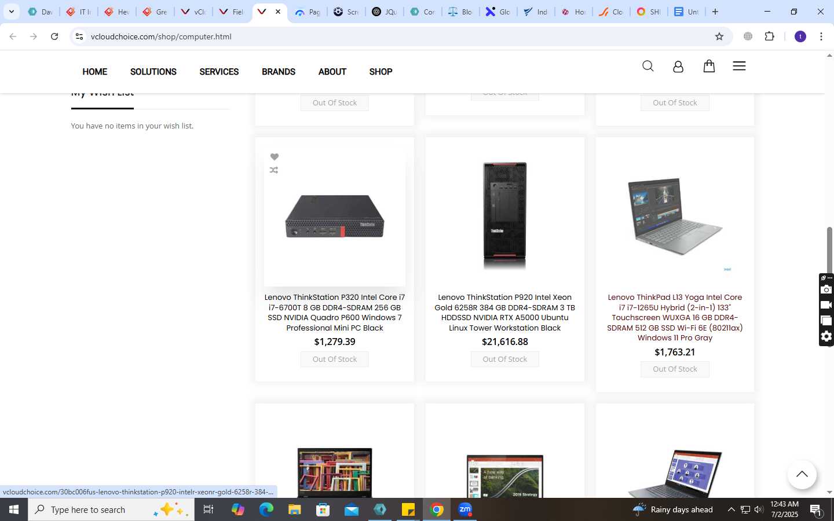
Task: Click the back-to-top arrow button
Action: pyautogui.click(x=802, y=474)
